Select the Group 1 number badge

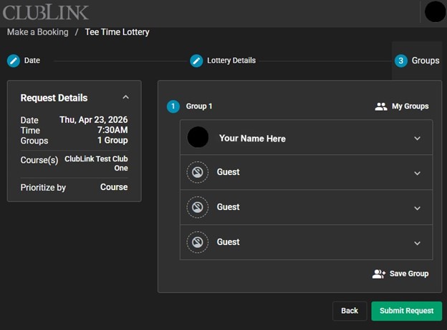click(173, 106)
